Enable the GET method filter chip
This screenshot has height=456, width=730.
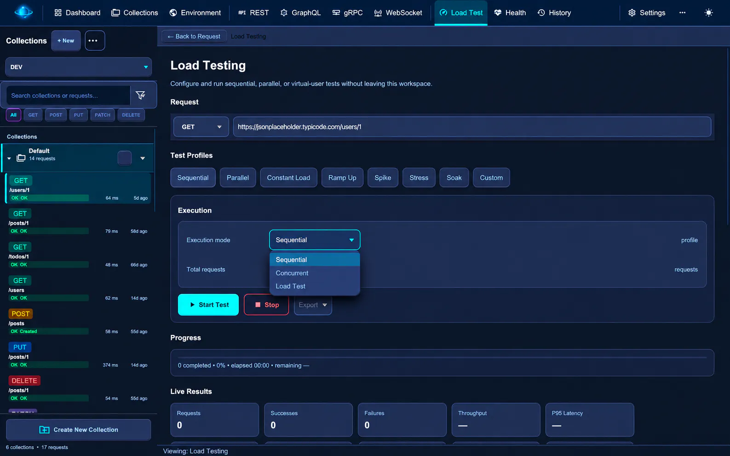[x=33, y=115]
